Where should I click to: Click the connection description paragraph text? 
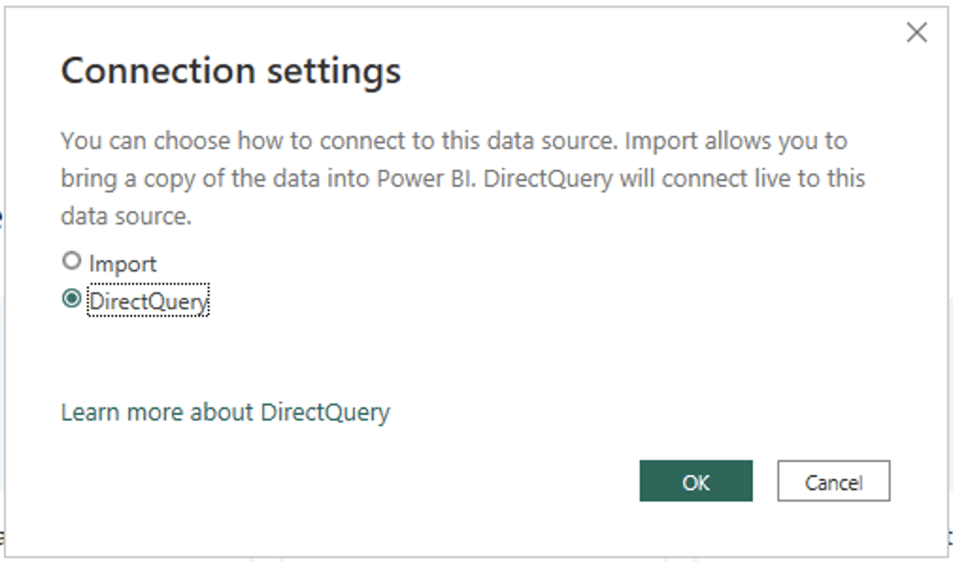462,178
